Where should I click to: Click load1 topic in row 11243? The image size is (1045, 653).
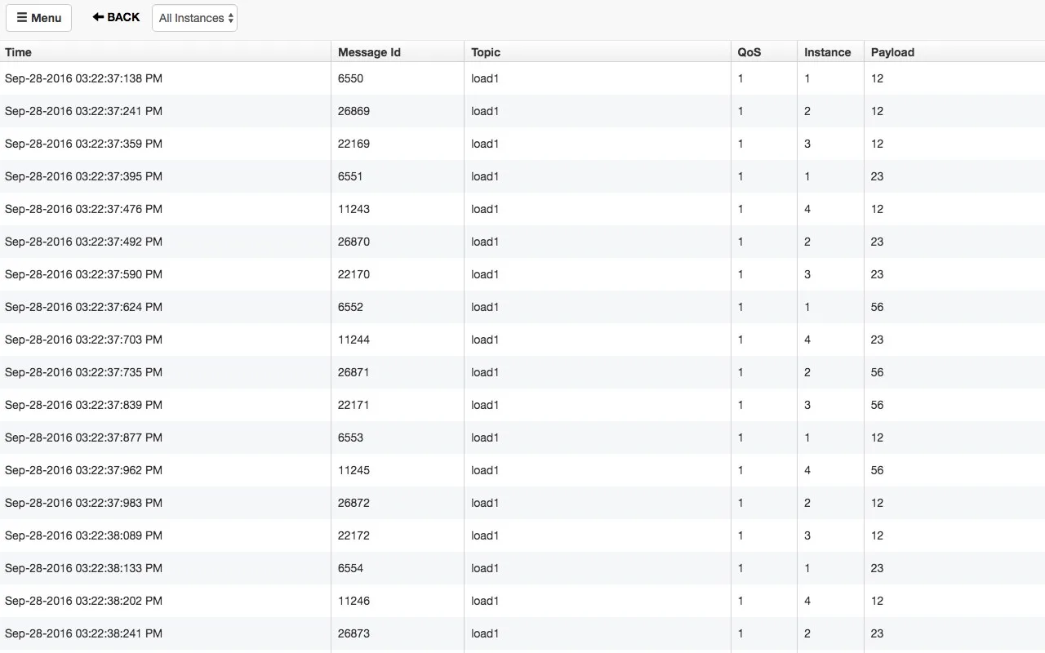[x=485, y=209]
